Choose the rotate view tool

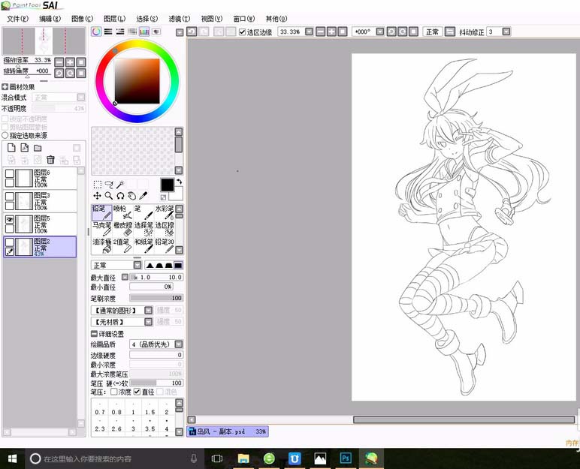point(120,196)
